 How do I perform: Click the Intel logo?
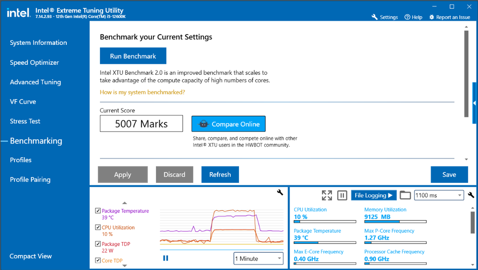[x=18, y=13]
